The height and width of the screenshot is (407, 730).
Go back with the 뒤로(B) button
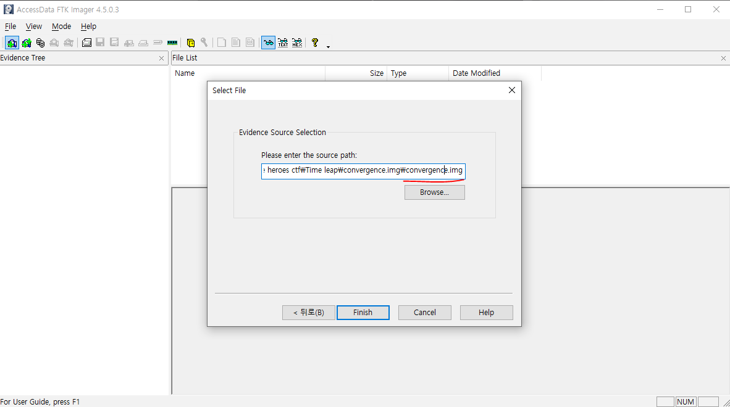coord(309,313)
